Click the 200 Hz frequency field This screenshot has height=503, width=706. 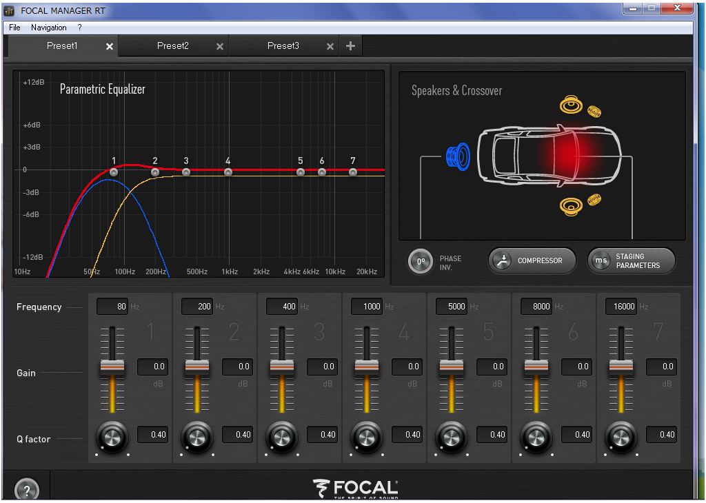pos(197,307)
